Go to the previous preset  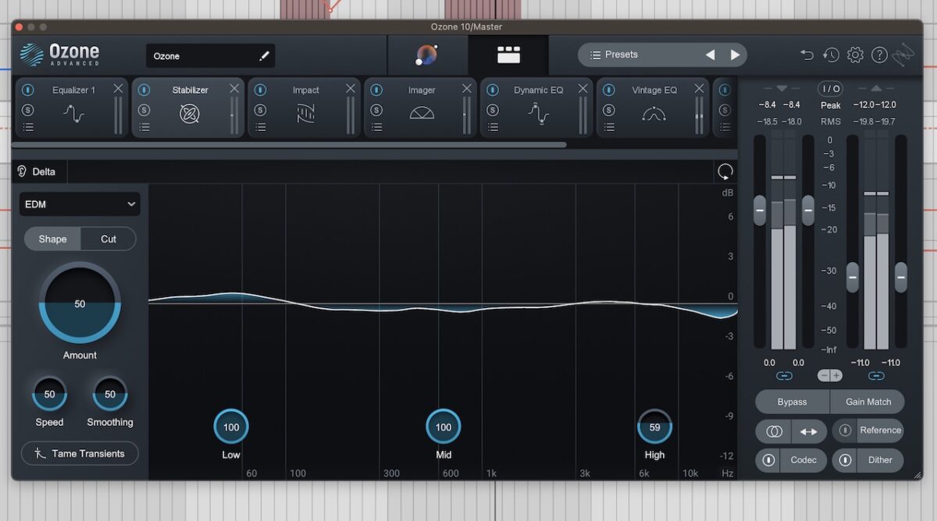click(710, 55)
